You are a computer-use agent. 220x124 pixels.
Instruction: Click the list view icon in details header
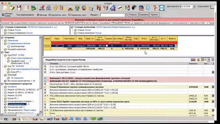click(x=213, y=60)
